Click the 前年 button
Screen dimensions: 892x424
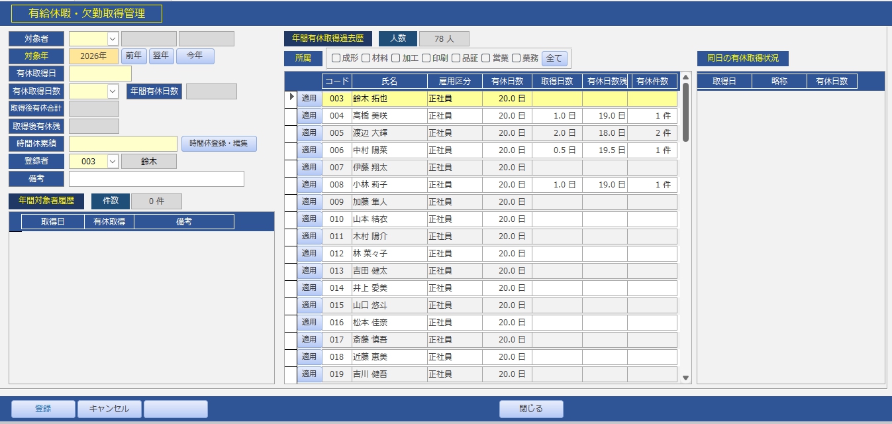[134, 56]
